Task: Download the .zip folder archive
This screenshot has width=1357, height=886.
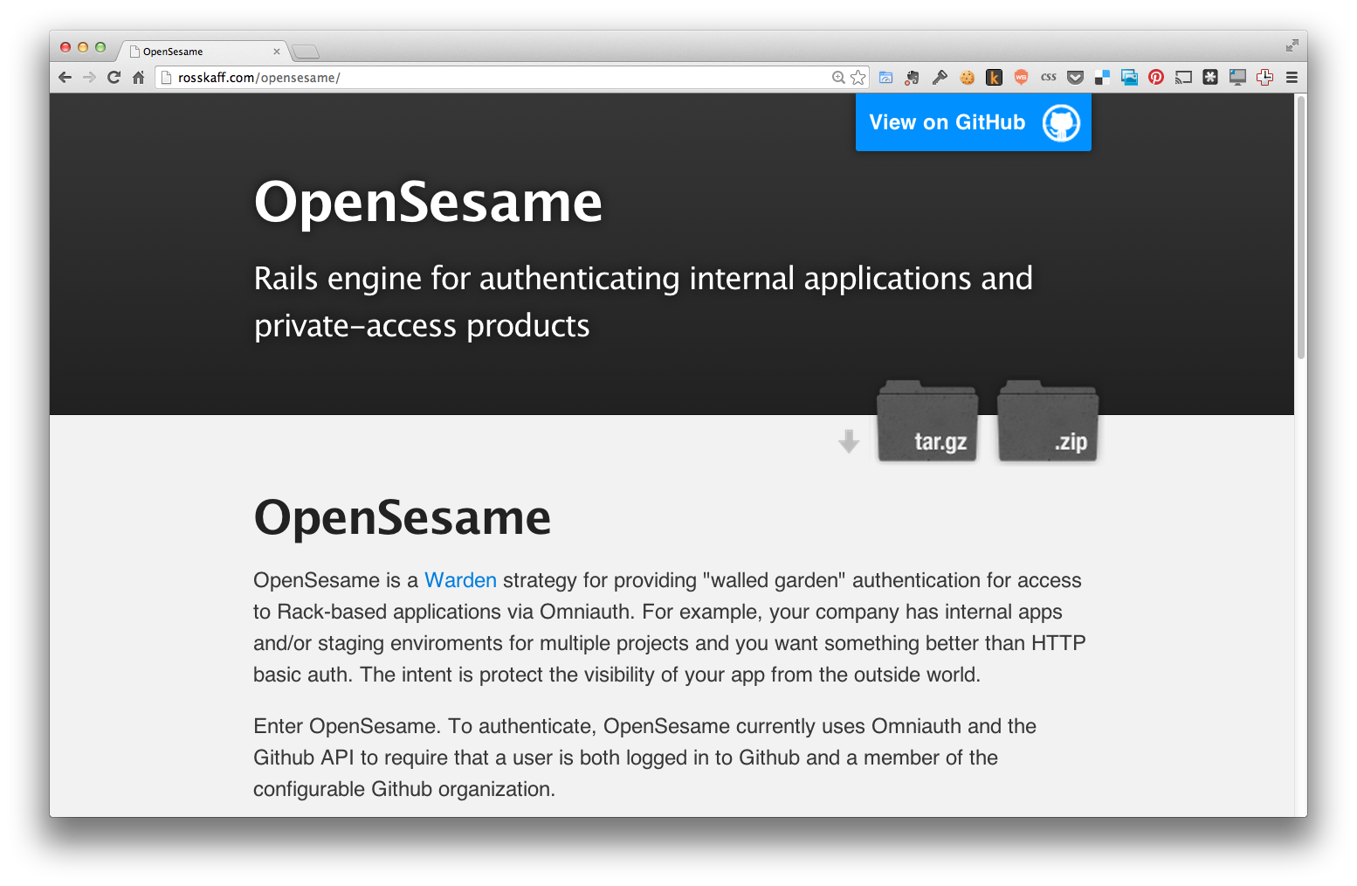Action: (1048, 421)
